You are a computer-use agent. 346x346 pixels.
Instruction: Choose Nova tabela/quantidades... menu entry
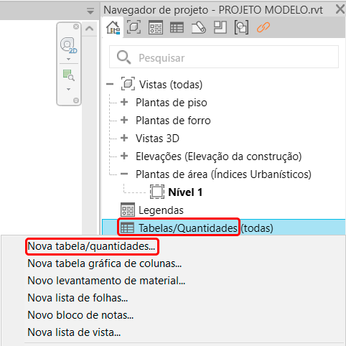click(91, 246)
